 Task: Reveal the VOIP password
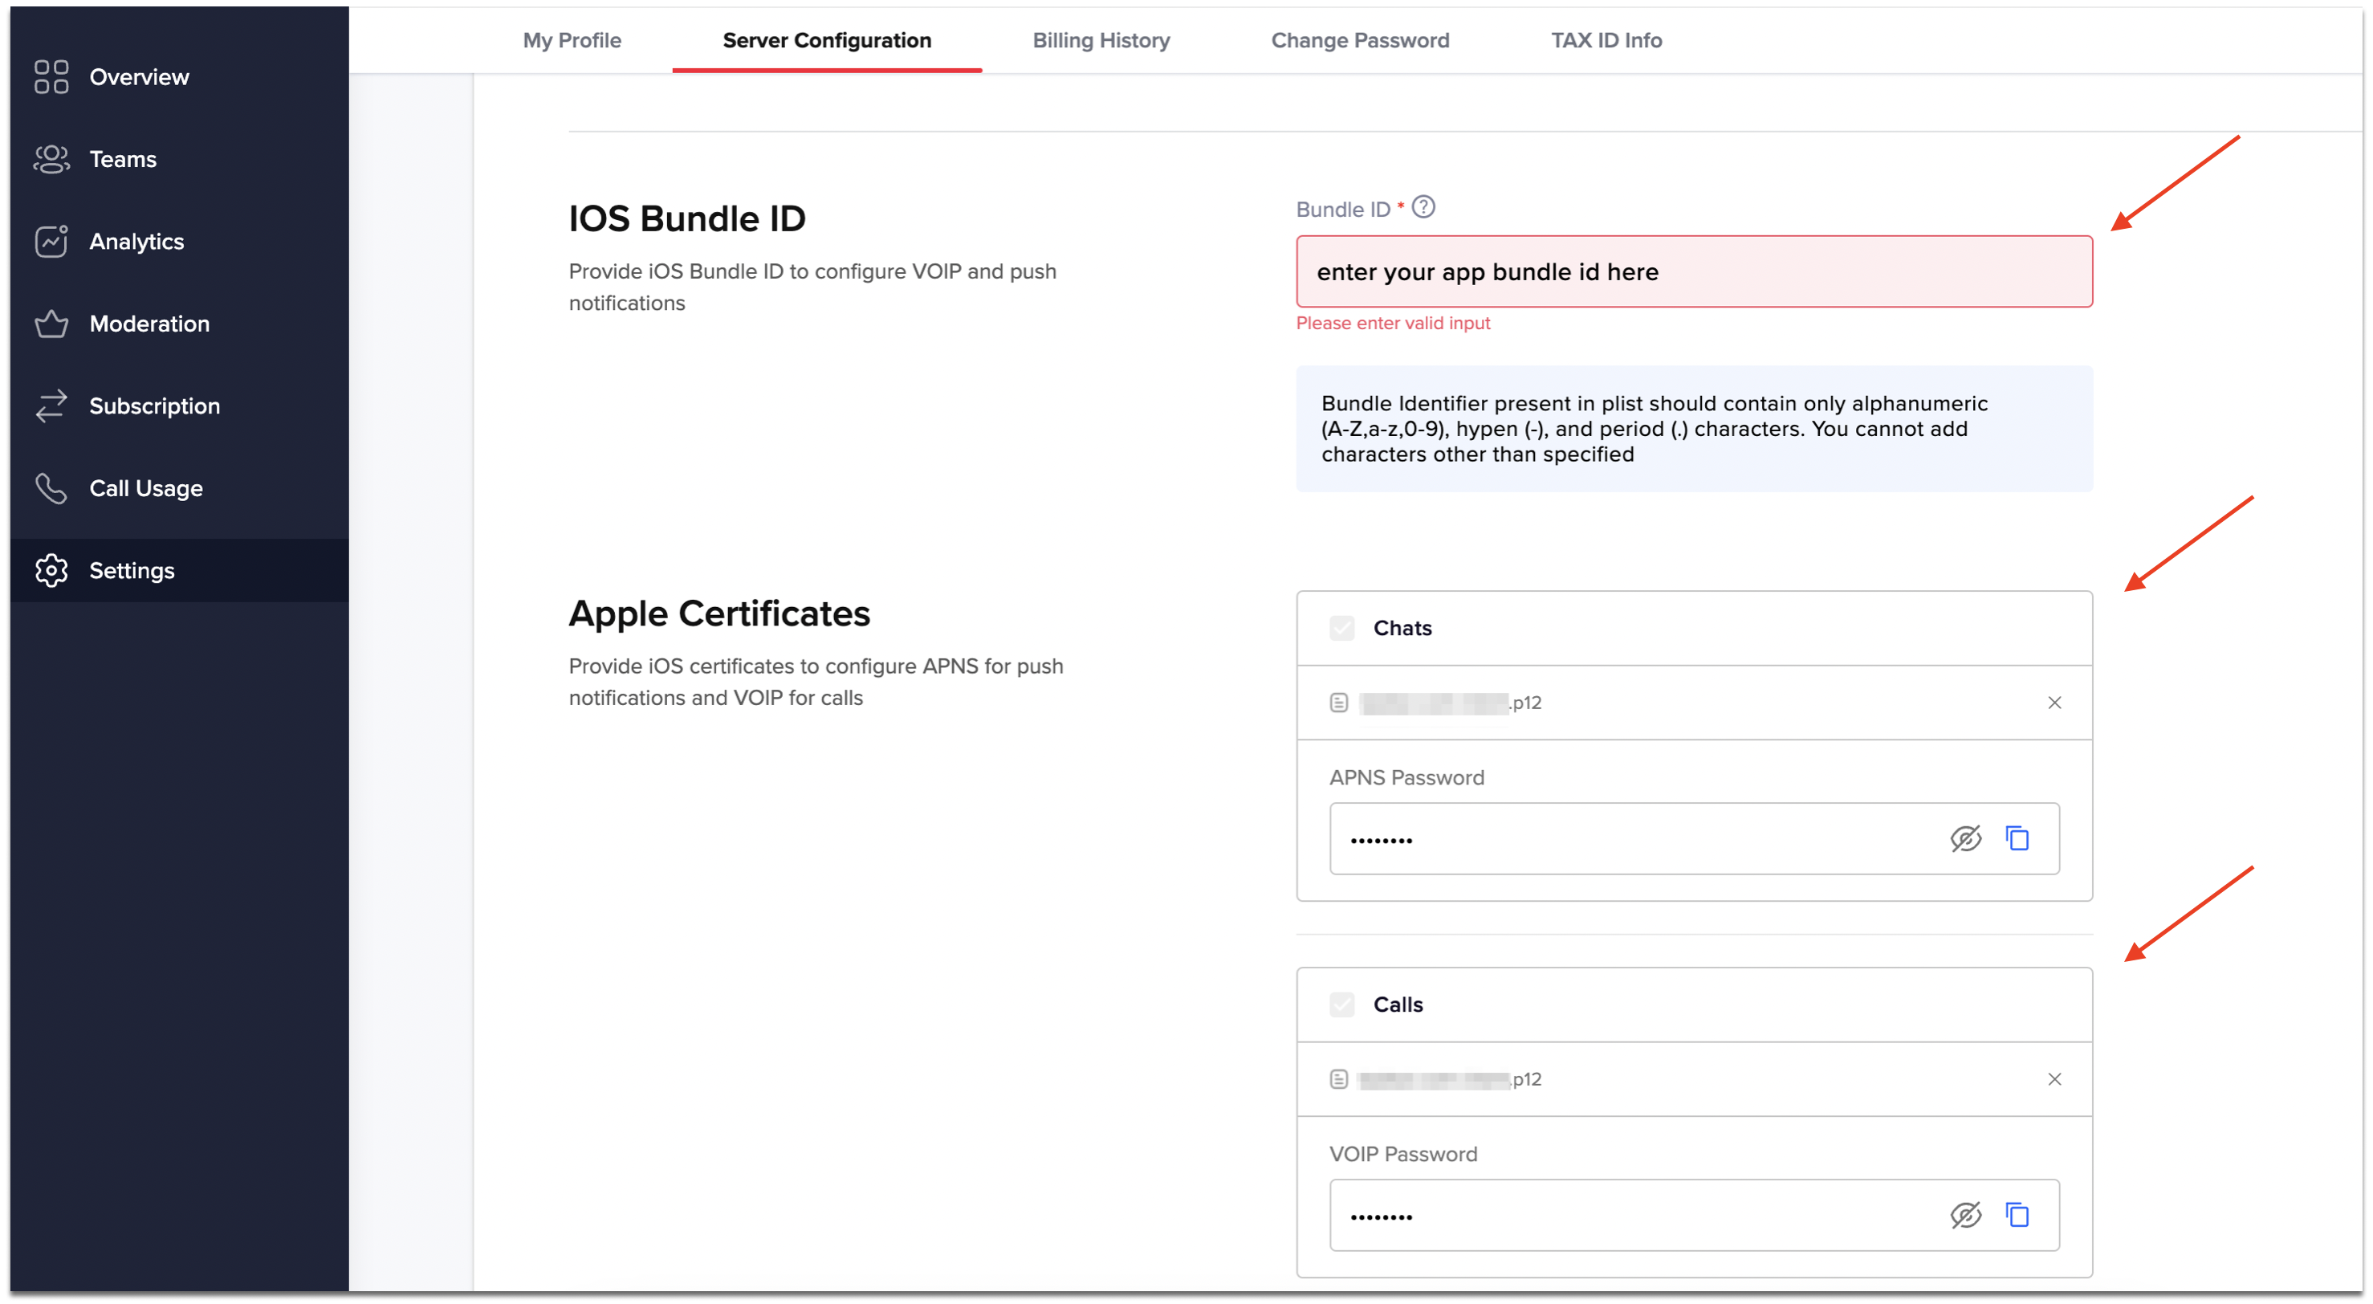1965,1216
